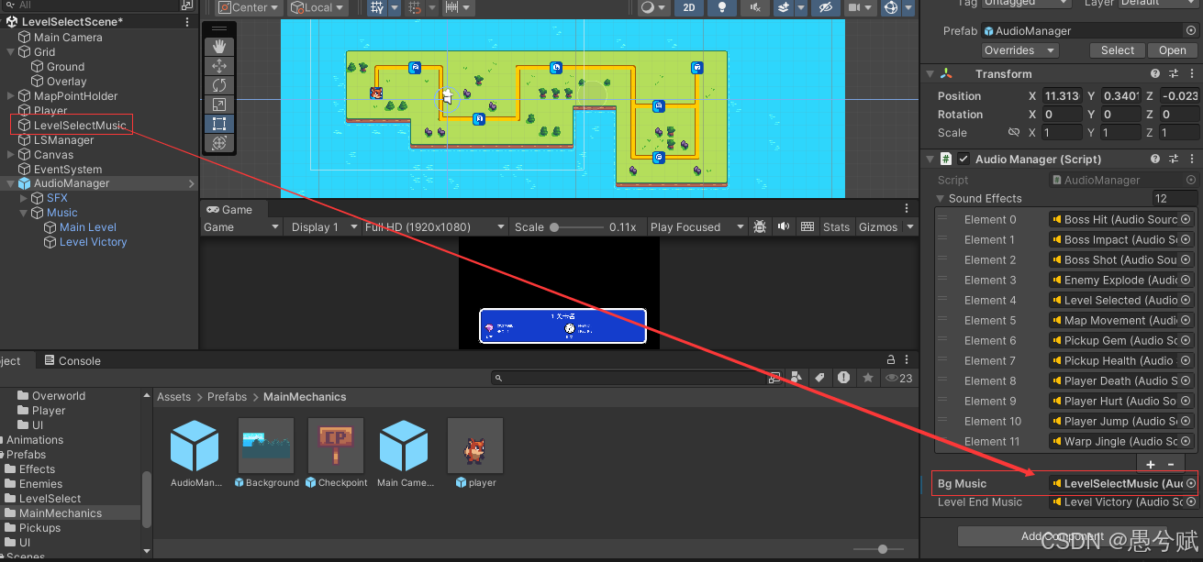1203x562 pixels.
Task: Open the Play Focused dropdown
Action: (696, 227)
